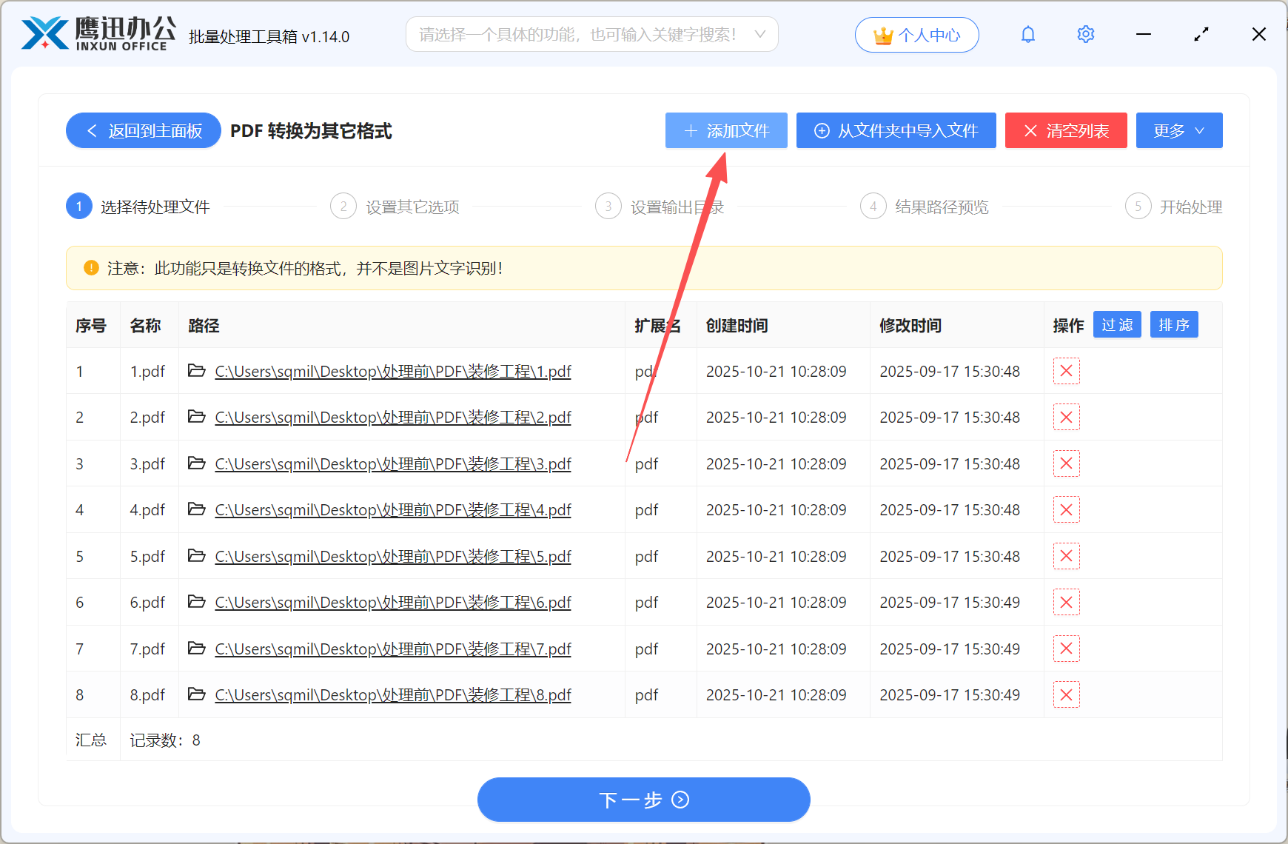Remove 4.pdf from the list
Image resolution: width=1288 pixels, height=844 pixels.
[x=1066, y=509]
